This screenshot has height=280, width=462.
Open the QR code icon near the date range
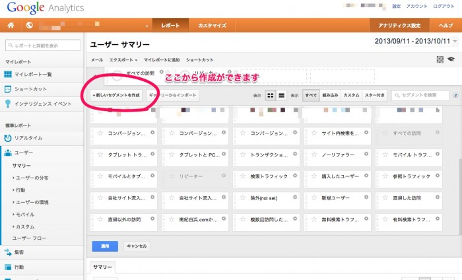[x=440, y=59]
